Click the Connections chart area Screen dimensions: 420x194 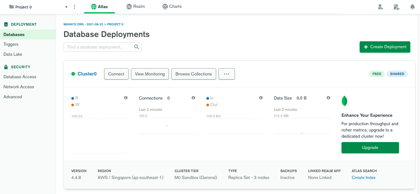pos(167,126)
